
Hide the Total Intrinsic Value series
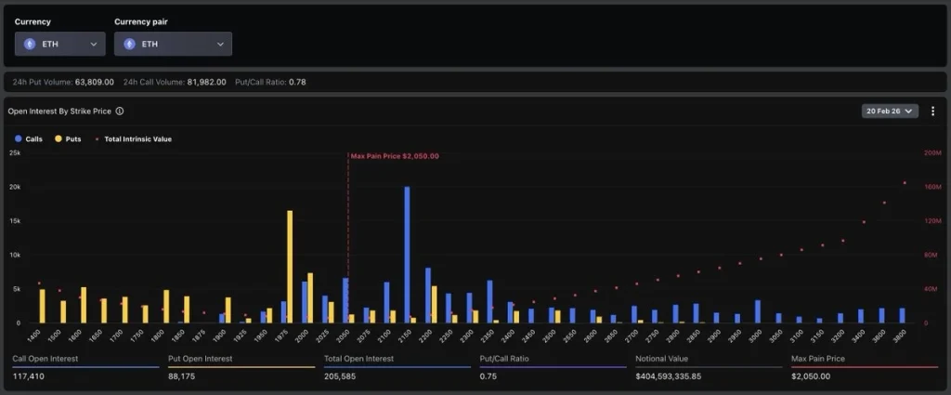135,138
